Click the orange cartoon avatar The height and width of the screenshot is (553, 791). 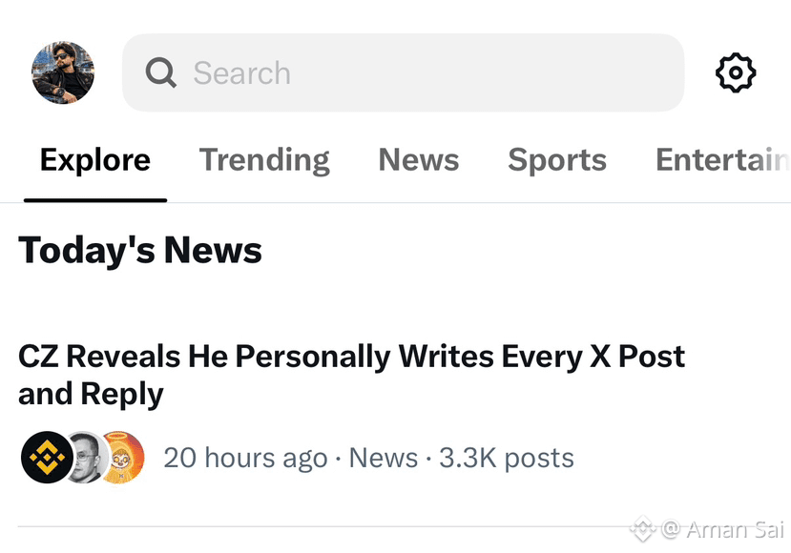tap(124, 458)
